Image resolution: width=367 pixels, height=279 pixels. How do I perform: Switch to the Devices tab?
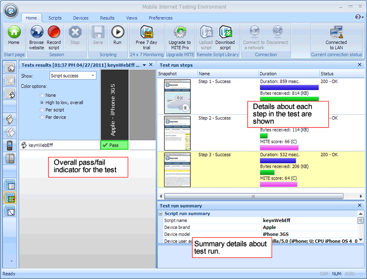point(81,18)
